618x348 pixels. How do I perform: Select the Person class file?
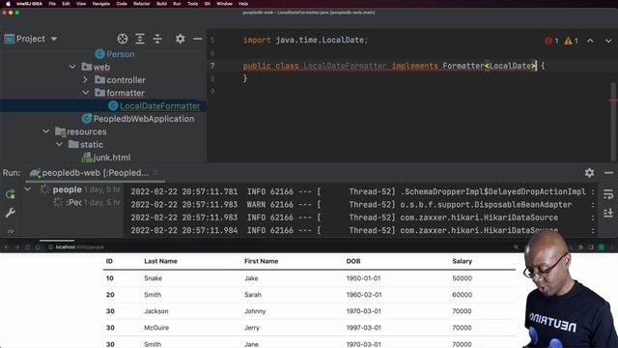[115, 54]
